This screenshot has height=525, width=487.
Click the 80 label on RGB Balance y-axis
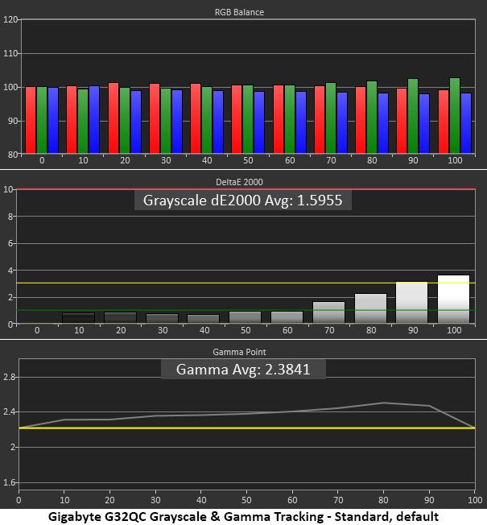tap(12, 155)
